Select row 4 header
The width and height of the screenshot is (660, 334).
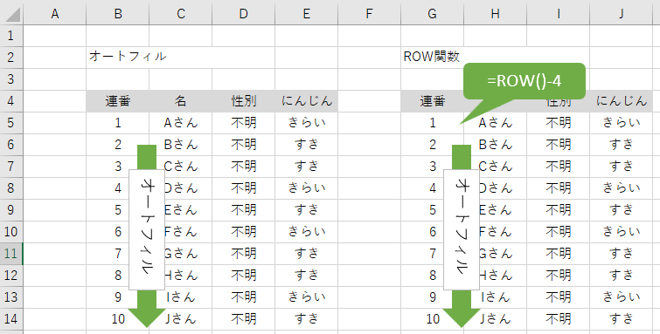(x=11, y=101)
